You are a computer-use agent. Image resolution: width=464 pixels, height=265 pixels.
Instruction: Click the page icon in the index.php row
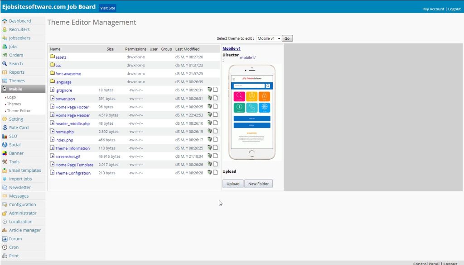point(215,139)
